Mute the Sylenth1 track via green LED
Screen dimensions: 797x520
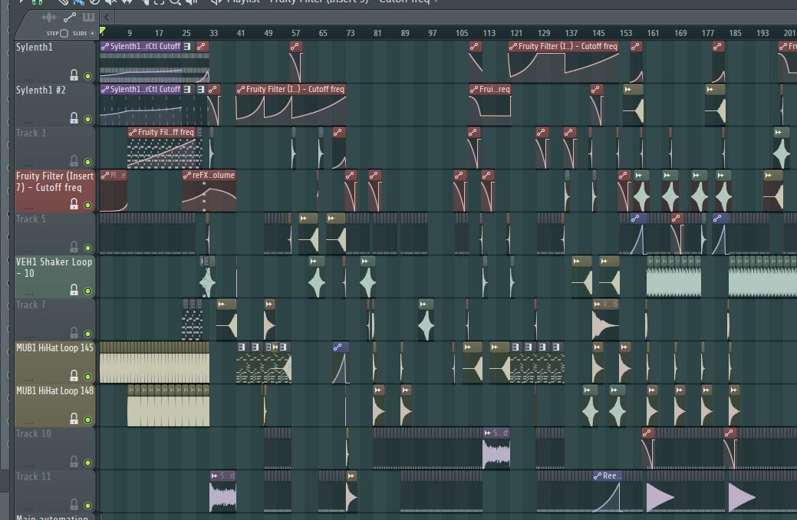87,76
